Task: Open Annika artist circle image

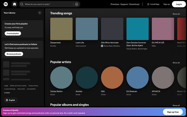Action: pyautogui.click(x=87, y=77)
